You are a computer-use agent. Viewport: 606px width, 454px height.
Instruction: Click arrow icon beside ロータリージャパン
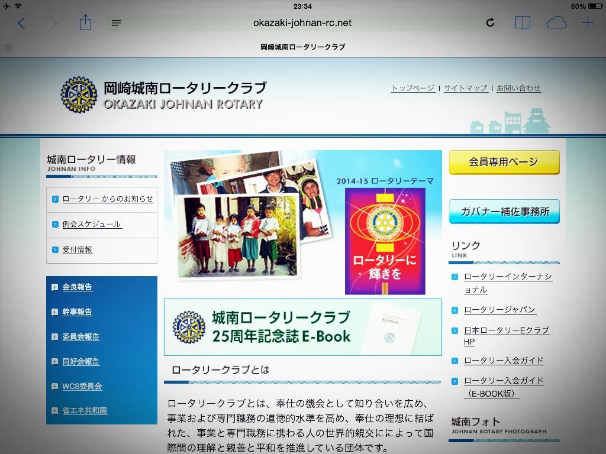click(455, 310)
